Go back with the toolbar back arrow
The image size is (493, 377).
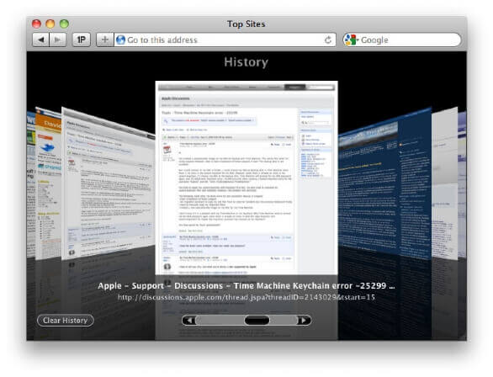[x=41, y=40]
